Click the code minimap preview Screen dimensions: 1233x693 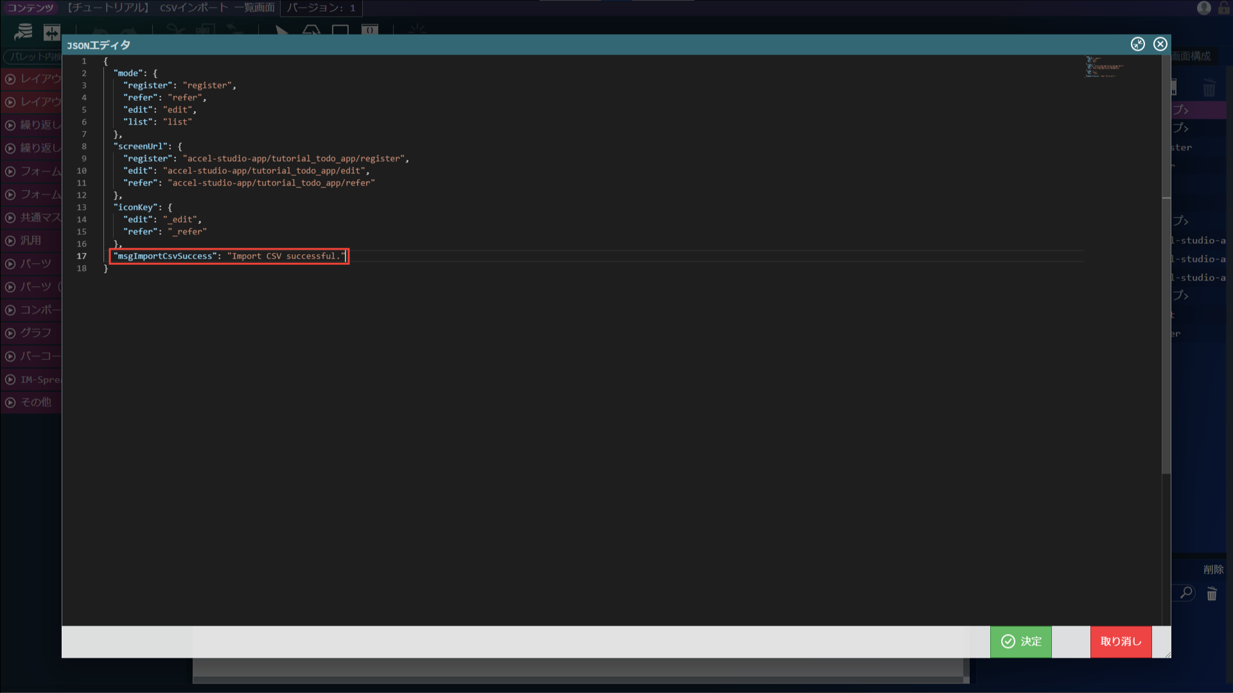(x=1103, y=67)
